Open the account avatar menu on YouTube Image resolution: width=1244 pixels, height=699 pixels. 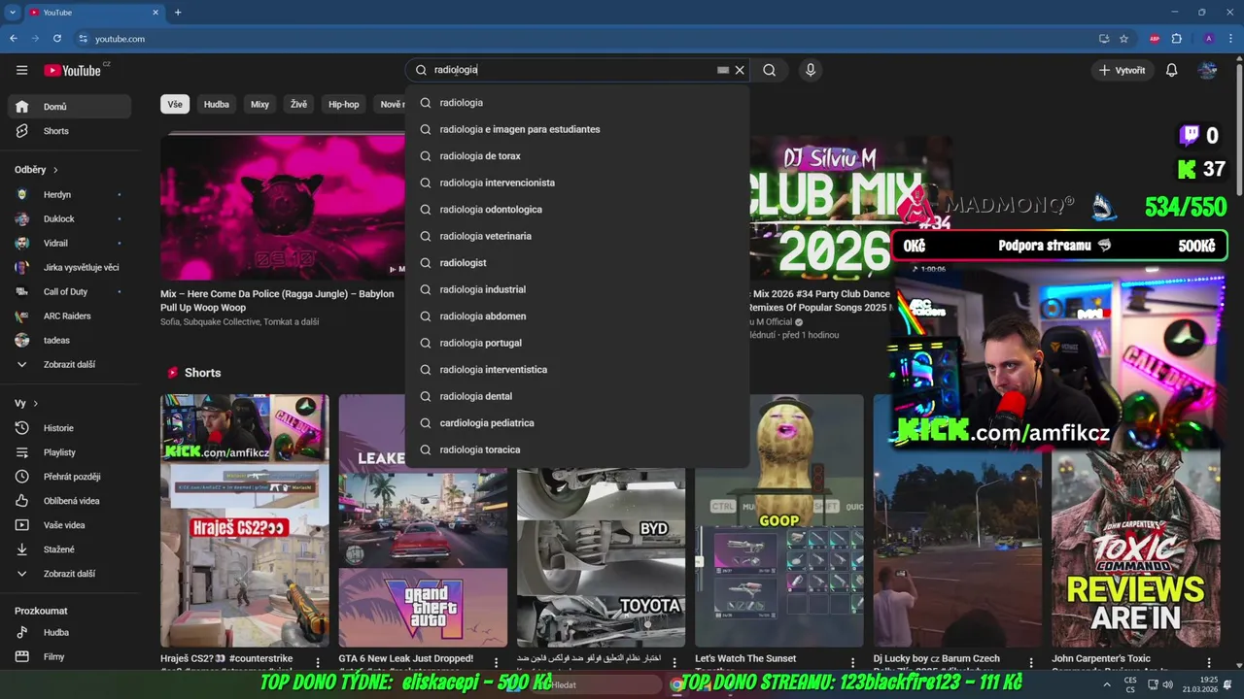point(1208,70)
